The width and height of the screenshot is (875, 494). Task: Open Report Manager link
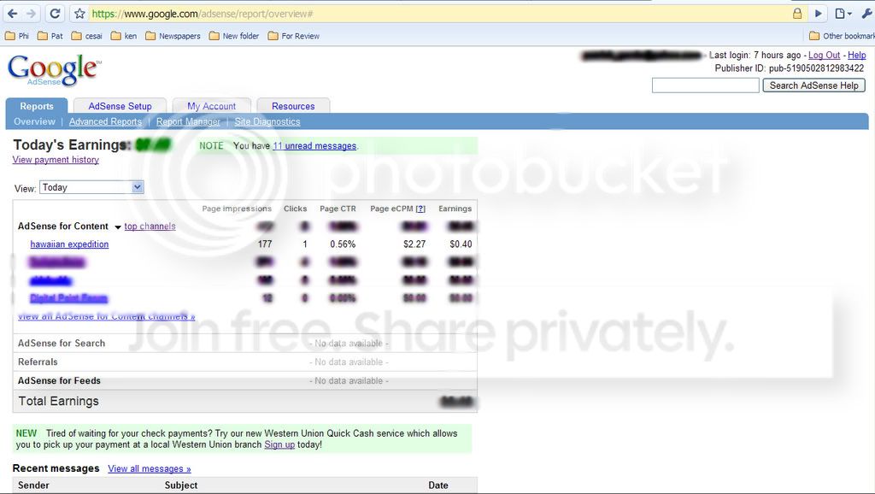(x=188, y=121)
